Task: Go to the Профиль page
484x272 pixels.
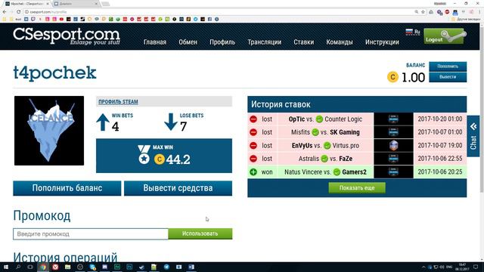Action: [222, 42]
